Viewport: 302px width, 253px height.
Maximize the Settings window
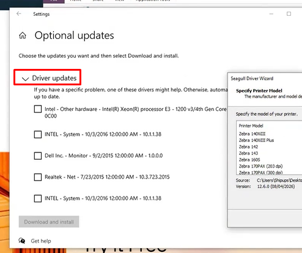pos(289,14)
